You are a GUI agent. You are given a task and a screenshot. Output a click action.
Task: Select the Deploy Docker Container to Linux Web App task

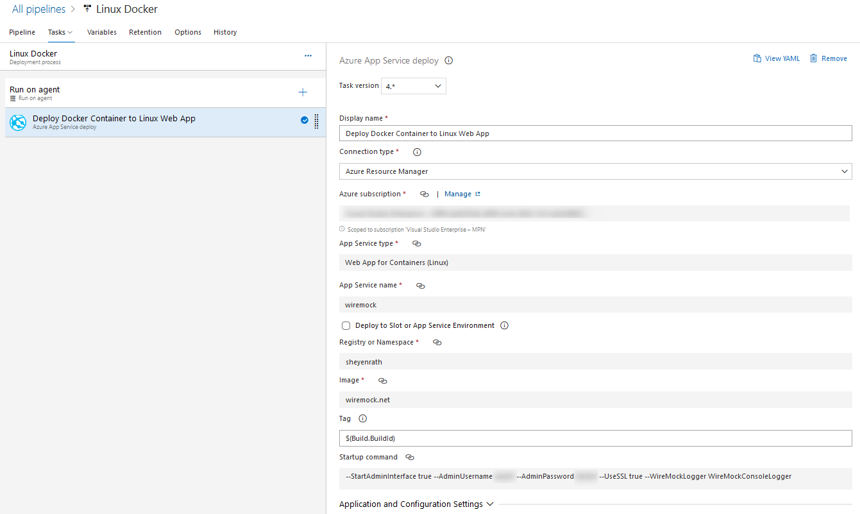(165, 122)
